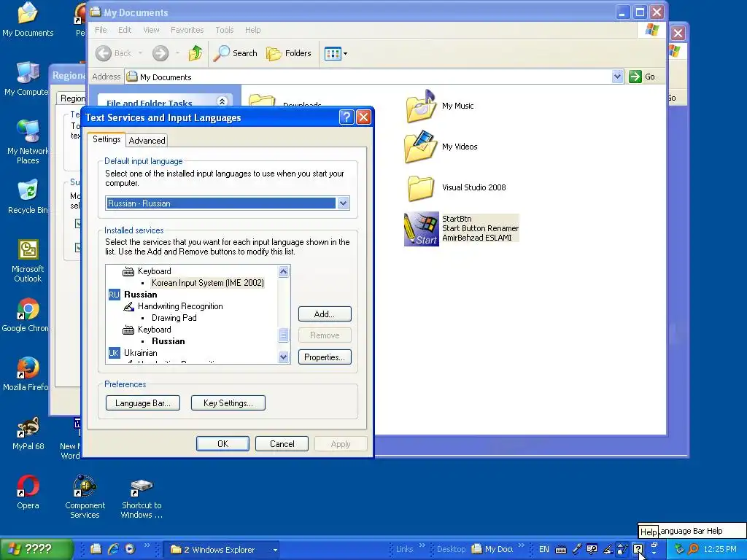Image resolution: width=747 pixels, height=560 pixels.
Task: Select the Settings tab
Action: click(x=107, y=139)
